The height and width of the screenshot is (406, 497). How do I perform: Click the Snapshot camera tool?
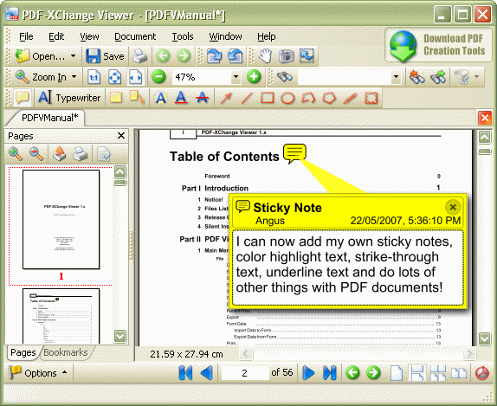pos(287,56)
